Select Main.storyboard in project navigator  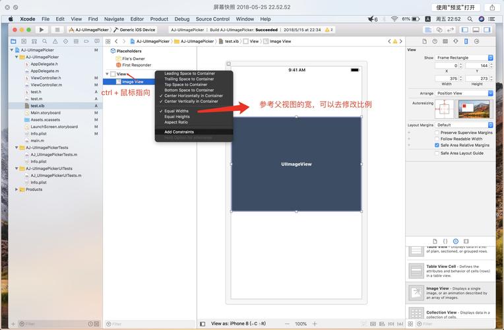46,113
